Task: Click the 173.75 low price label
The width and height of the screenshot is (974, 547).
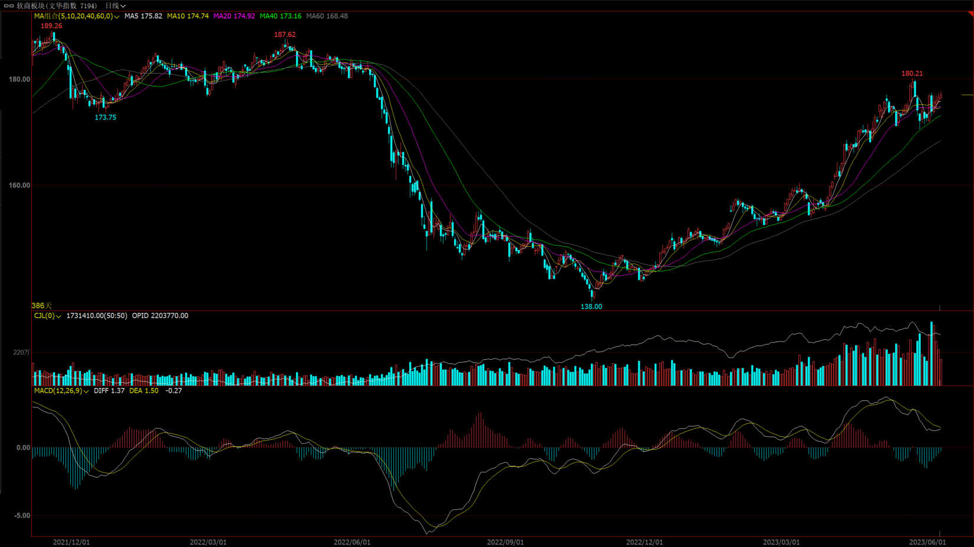Action: (x=106, y=118)
